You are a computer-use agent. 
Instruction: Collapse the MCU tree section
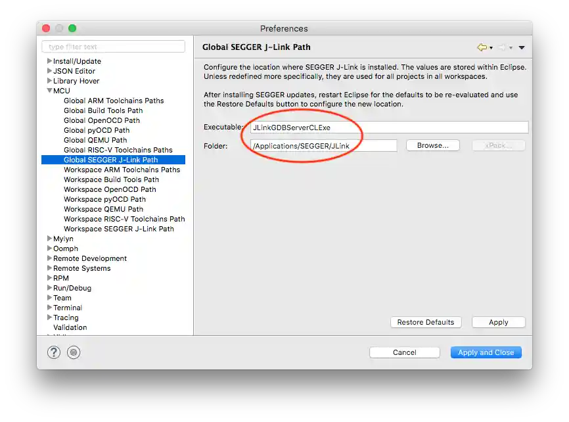pyautogui.click(x=49, y=90)
